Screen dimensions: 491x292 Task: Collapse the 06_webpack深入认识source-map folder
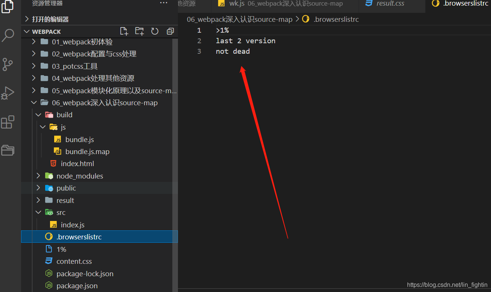click(x=34, y=103)
